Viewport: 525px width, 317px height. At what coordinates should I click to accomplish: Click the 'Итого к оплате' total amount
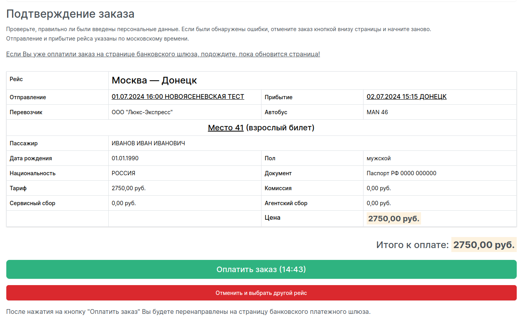(483, 244)
